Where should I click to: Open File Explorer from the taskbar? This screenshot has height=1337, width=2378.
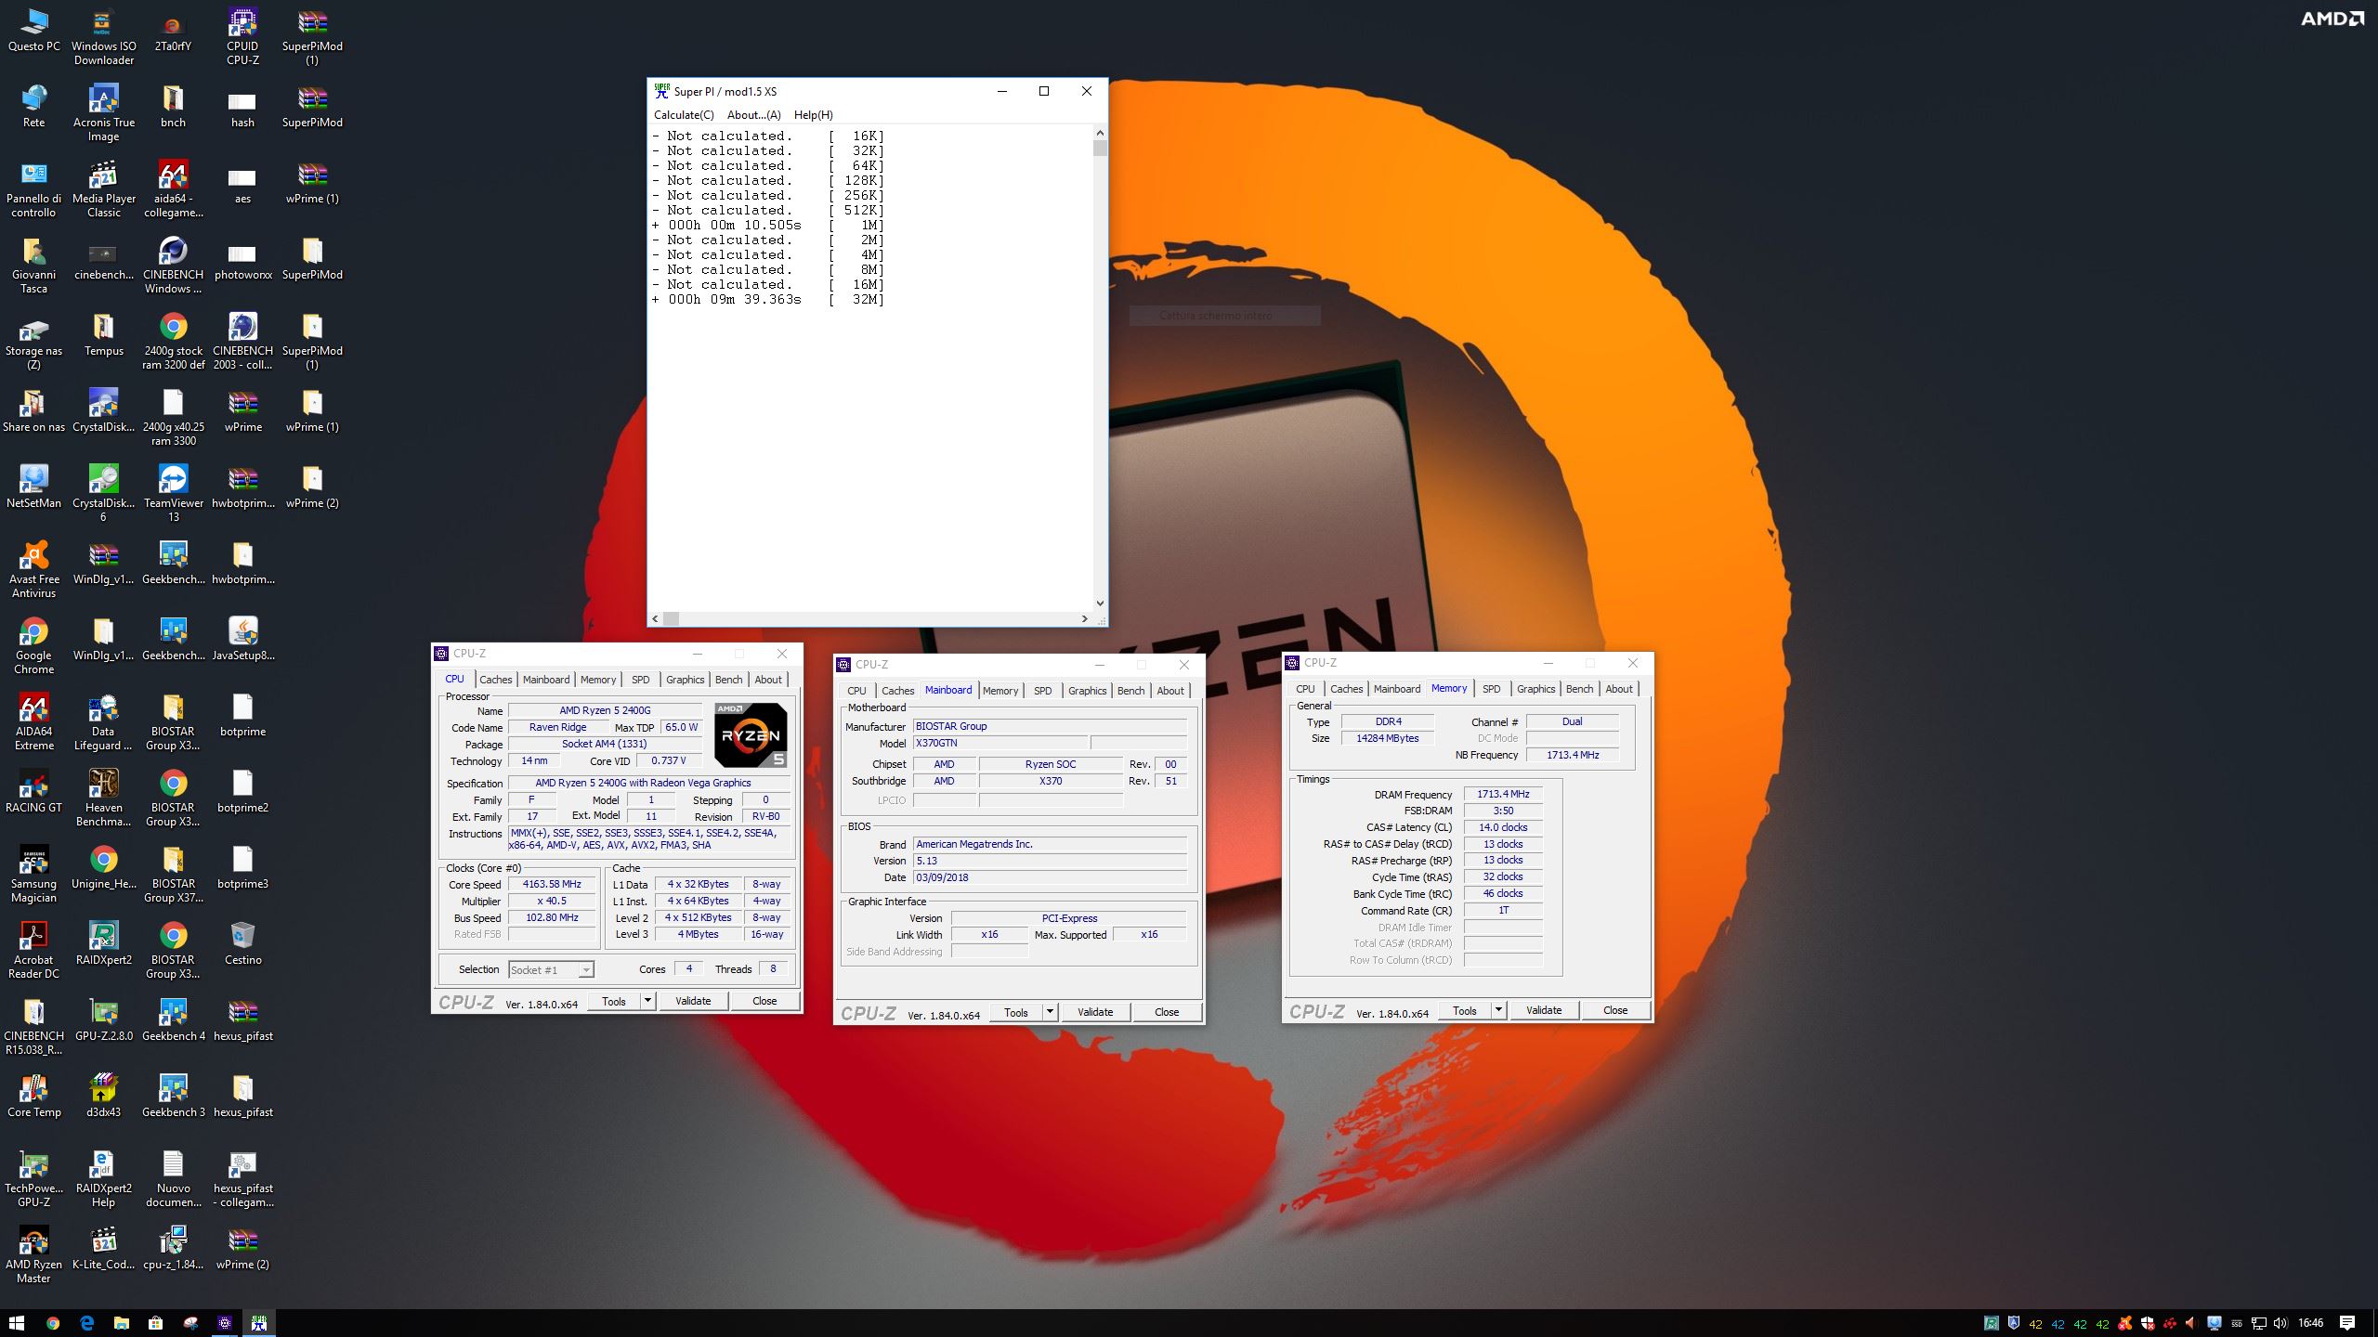tap(121, 1323)
